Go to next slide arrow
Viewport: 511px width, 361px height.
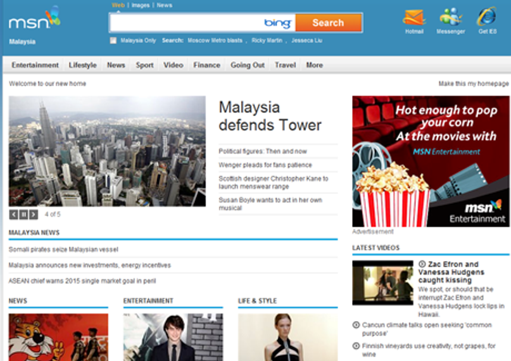coord(34,215)
